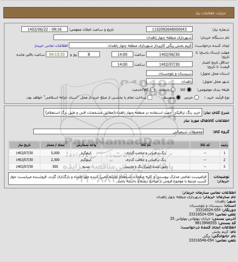This screenshot has height=262, width=238.
Task: Choose the متوسط purchase process option
Action: click(x=178, y=98)
